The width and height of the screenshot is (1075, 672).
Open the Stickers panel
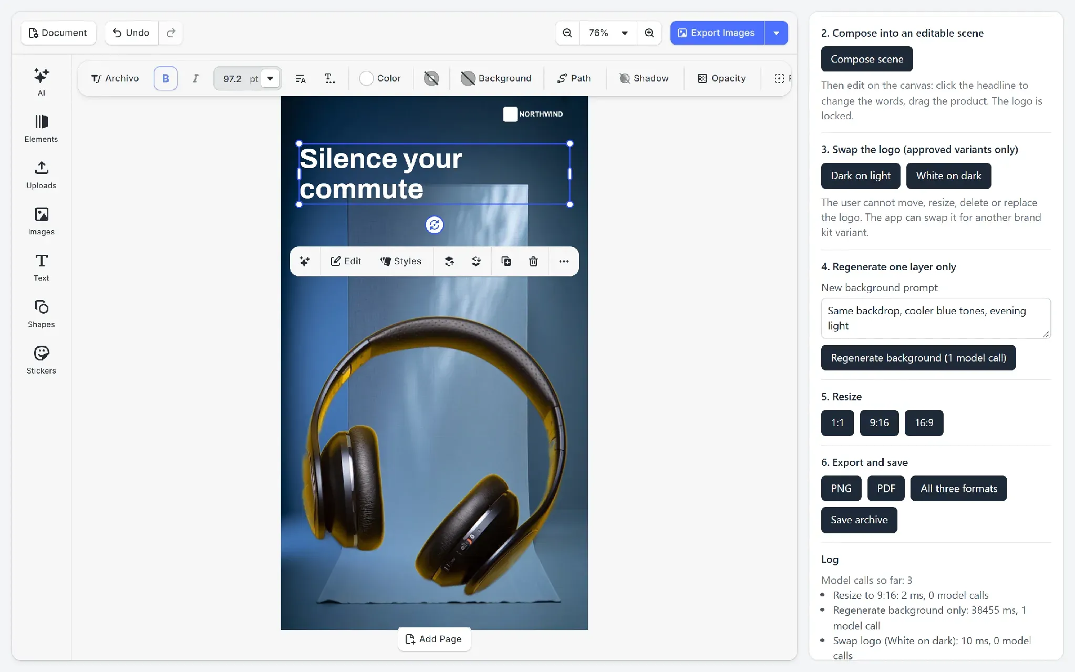[41, 360]
